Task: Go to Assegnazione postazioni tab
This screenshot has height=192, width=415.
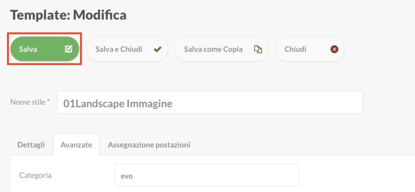Action: coord(149,145)
